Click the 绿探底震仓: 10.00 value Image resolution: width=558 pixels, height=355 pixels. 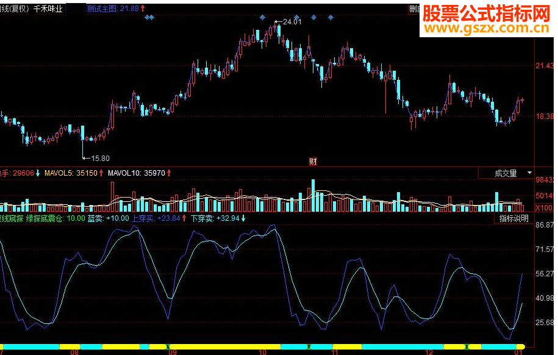55,218
